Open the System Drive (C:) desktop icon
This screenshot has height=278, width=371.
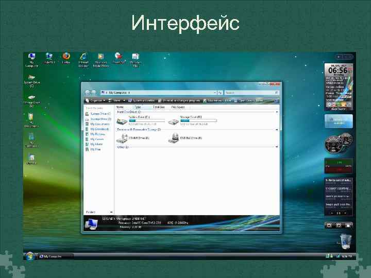pyautogui.click(x=32, y=81)
